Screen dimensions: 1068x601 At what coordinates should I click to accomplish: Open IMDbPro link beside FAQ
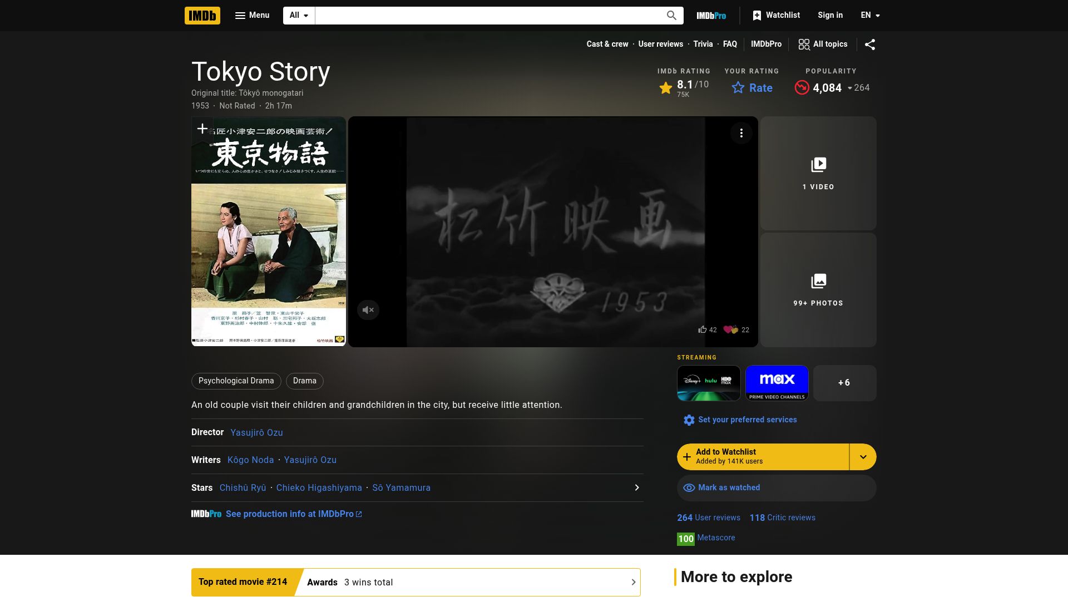coord(766,44)
